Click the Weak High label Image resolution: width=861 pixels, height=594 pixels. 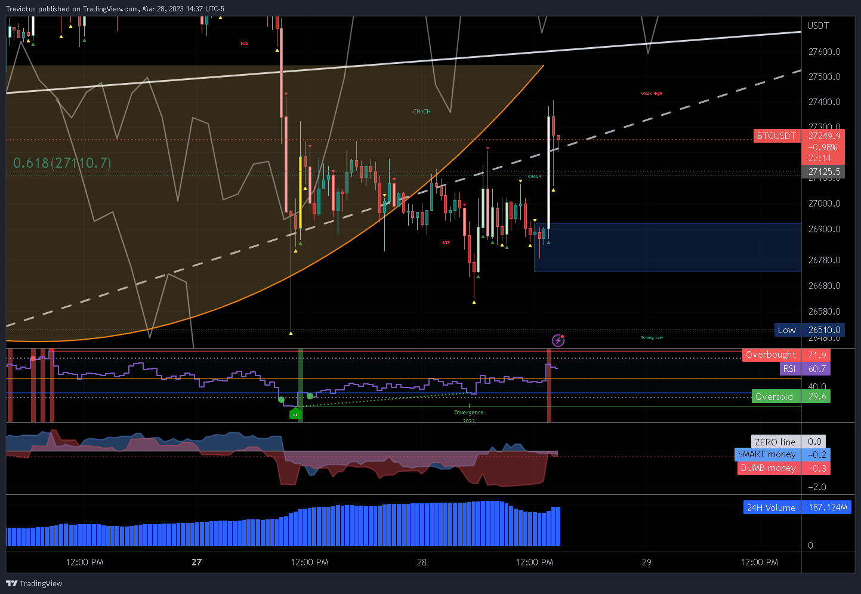pyautogui.click(x=652, y=94)
